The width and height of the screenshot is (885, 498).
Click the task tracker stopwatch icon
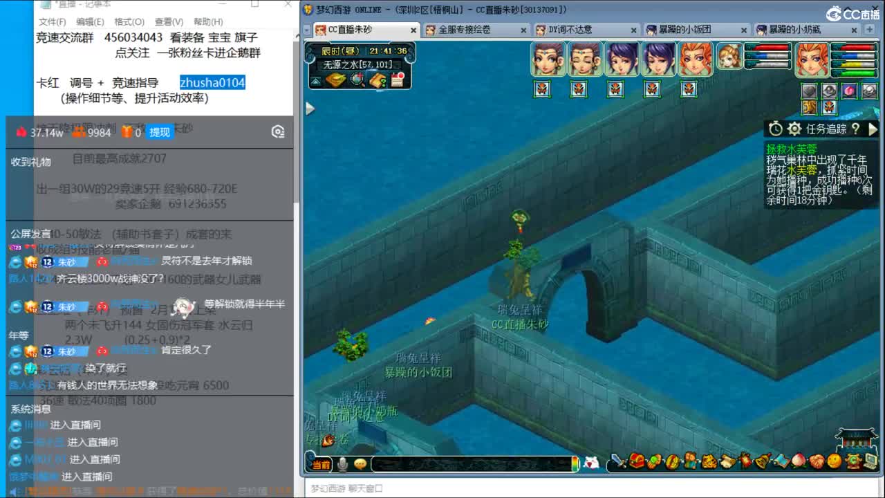(776, 129)
